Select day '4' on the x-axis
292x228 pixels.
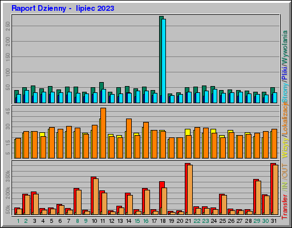pos(43,221)
